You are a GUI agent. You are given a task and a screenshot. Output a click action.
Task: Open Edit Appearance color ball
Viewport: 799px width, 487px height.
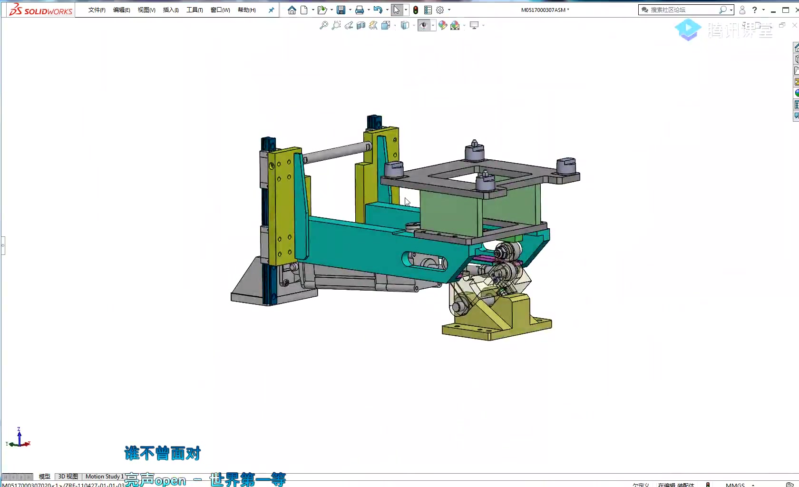coord(443,25)
